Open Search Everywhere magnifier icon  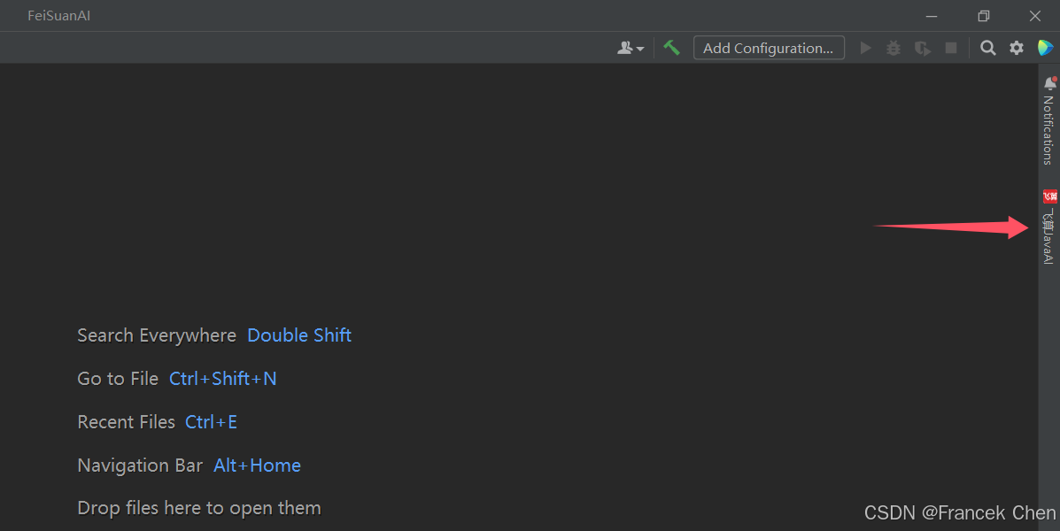988,48
